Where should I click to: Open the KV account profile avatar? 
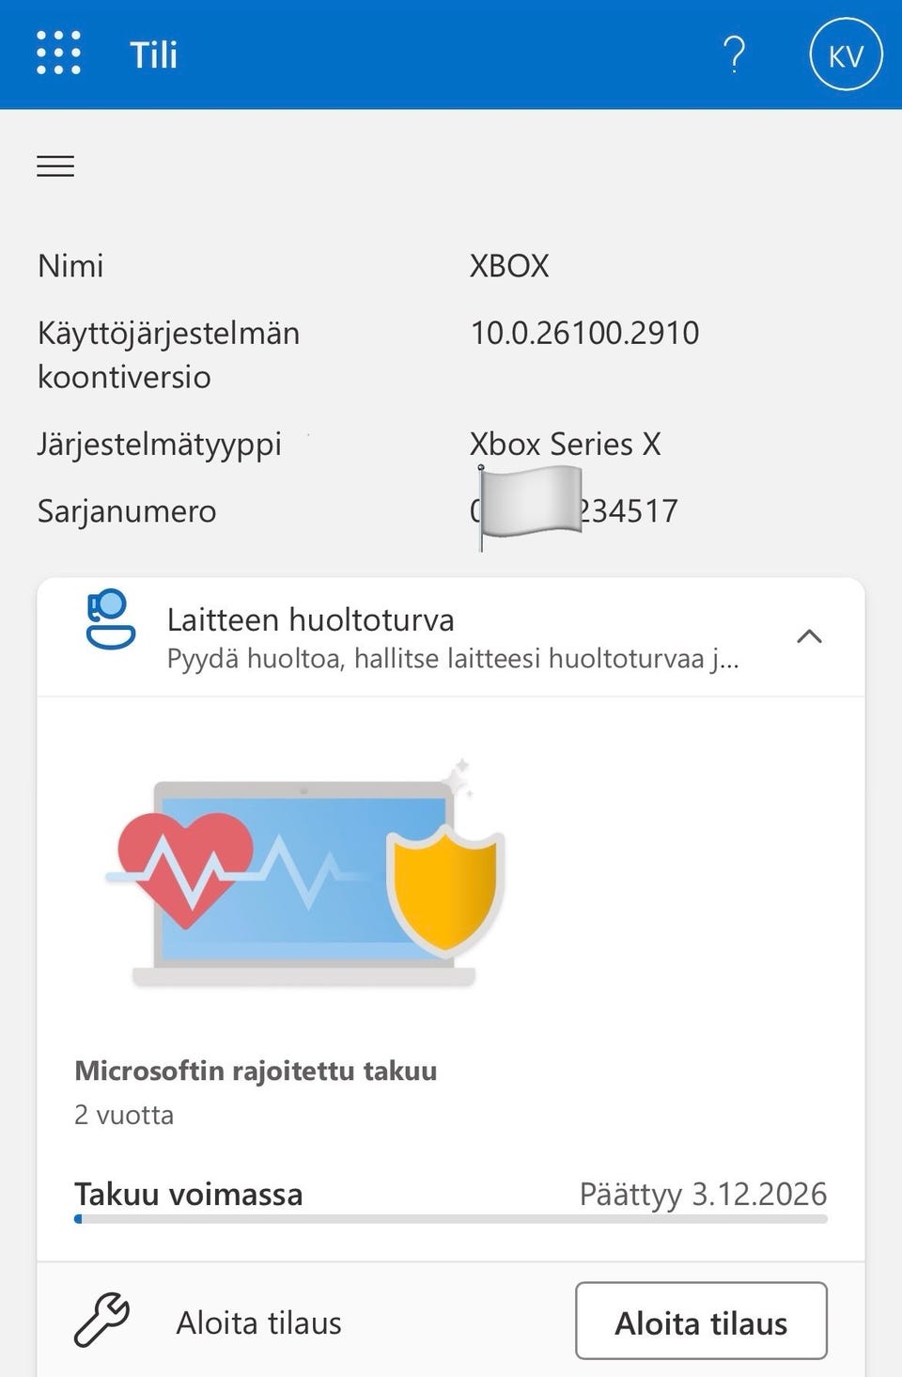point(846,55)
